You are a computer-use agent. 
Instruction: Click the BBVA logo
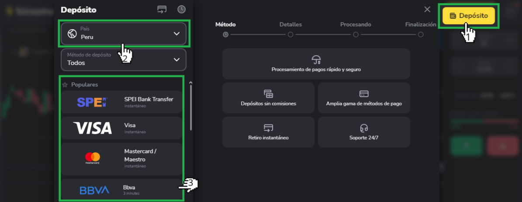click(94, 190)
